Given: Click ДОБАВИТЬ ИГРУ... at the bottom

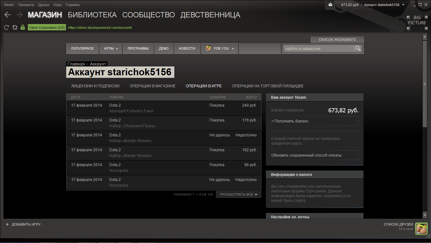Looking at the screenshot, I should (27, 224).
